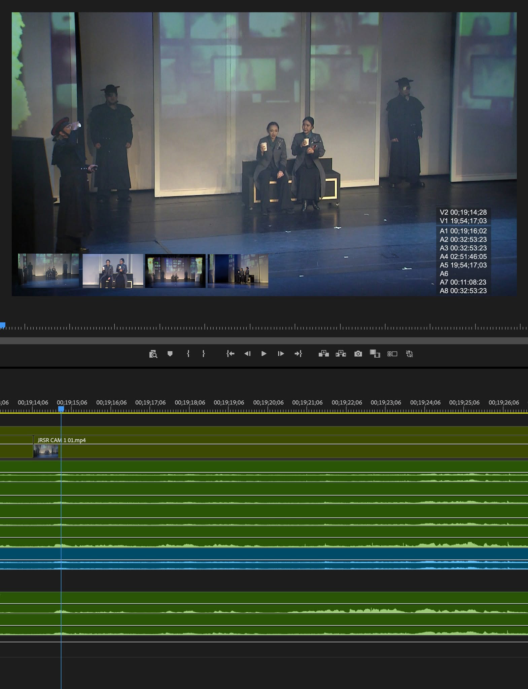Toggle Multi-Camera view icon
Viewport: 528px width, 689px height.
coord(392,354)
